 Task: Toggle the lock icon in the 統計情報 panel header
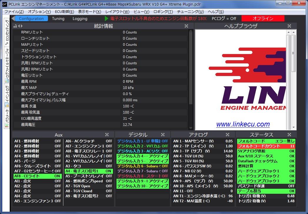15,26
